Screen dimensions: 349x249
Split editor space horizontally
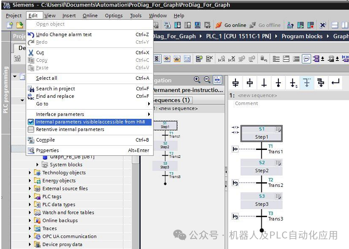tap(335, 25)
